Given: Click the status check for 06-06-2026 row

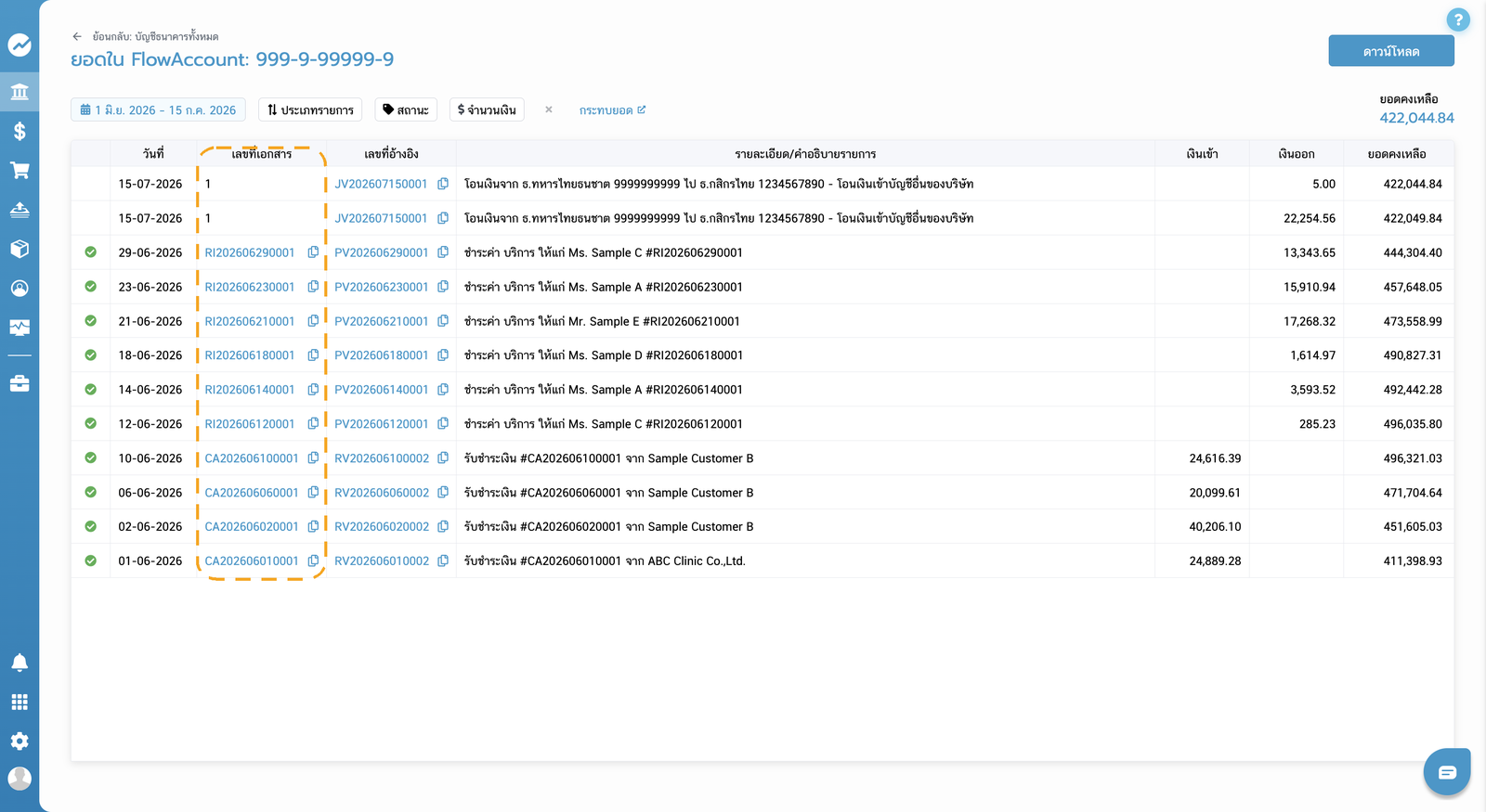Looking at the screenshot, I should tap(90, 493).
